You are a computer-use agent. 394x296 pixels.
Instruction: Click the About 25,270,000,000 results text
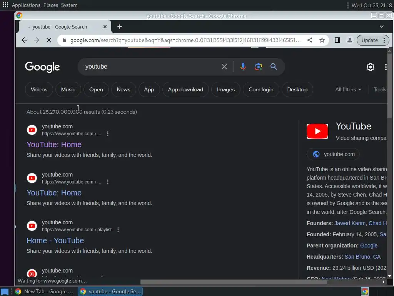82,112
